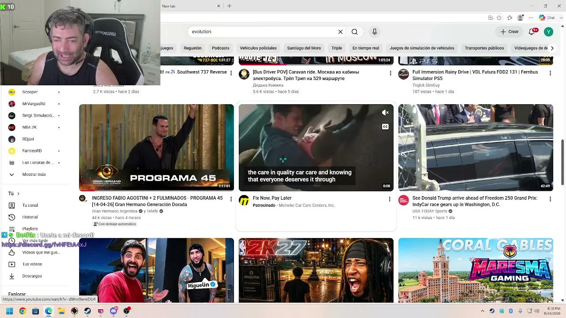Open browser favorites list icon
Image resolution: width=566 pixels, height=318 pixels.
coord(510,18)
